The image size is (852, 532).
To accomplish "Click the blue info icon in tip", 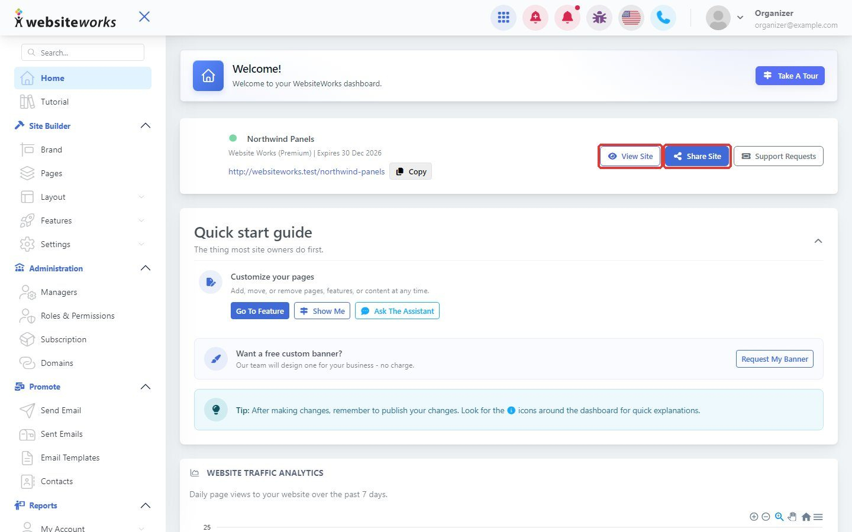I will (511, 410).
